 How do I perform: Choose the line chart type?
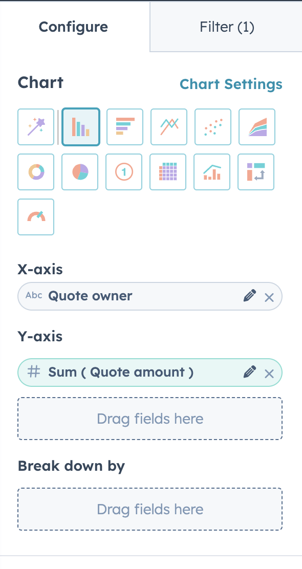tap(168, 127)
